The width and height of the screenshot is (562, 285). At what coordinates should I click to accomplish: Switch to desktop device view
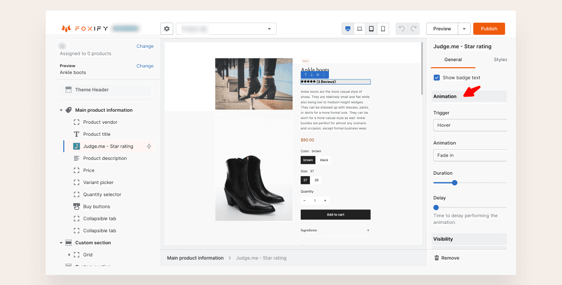point(348,29)
